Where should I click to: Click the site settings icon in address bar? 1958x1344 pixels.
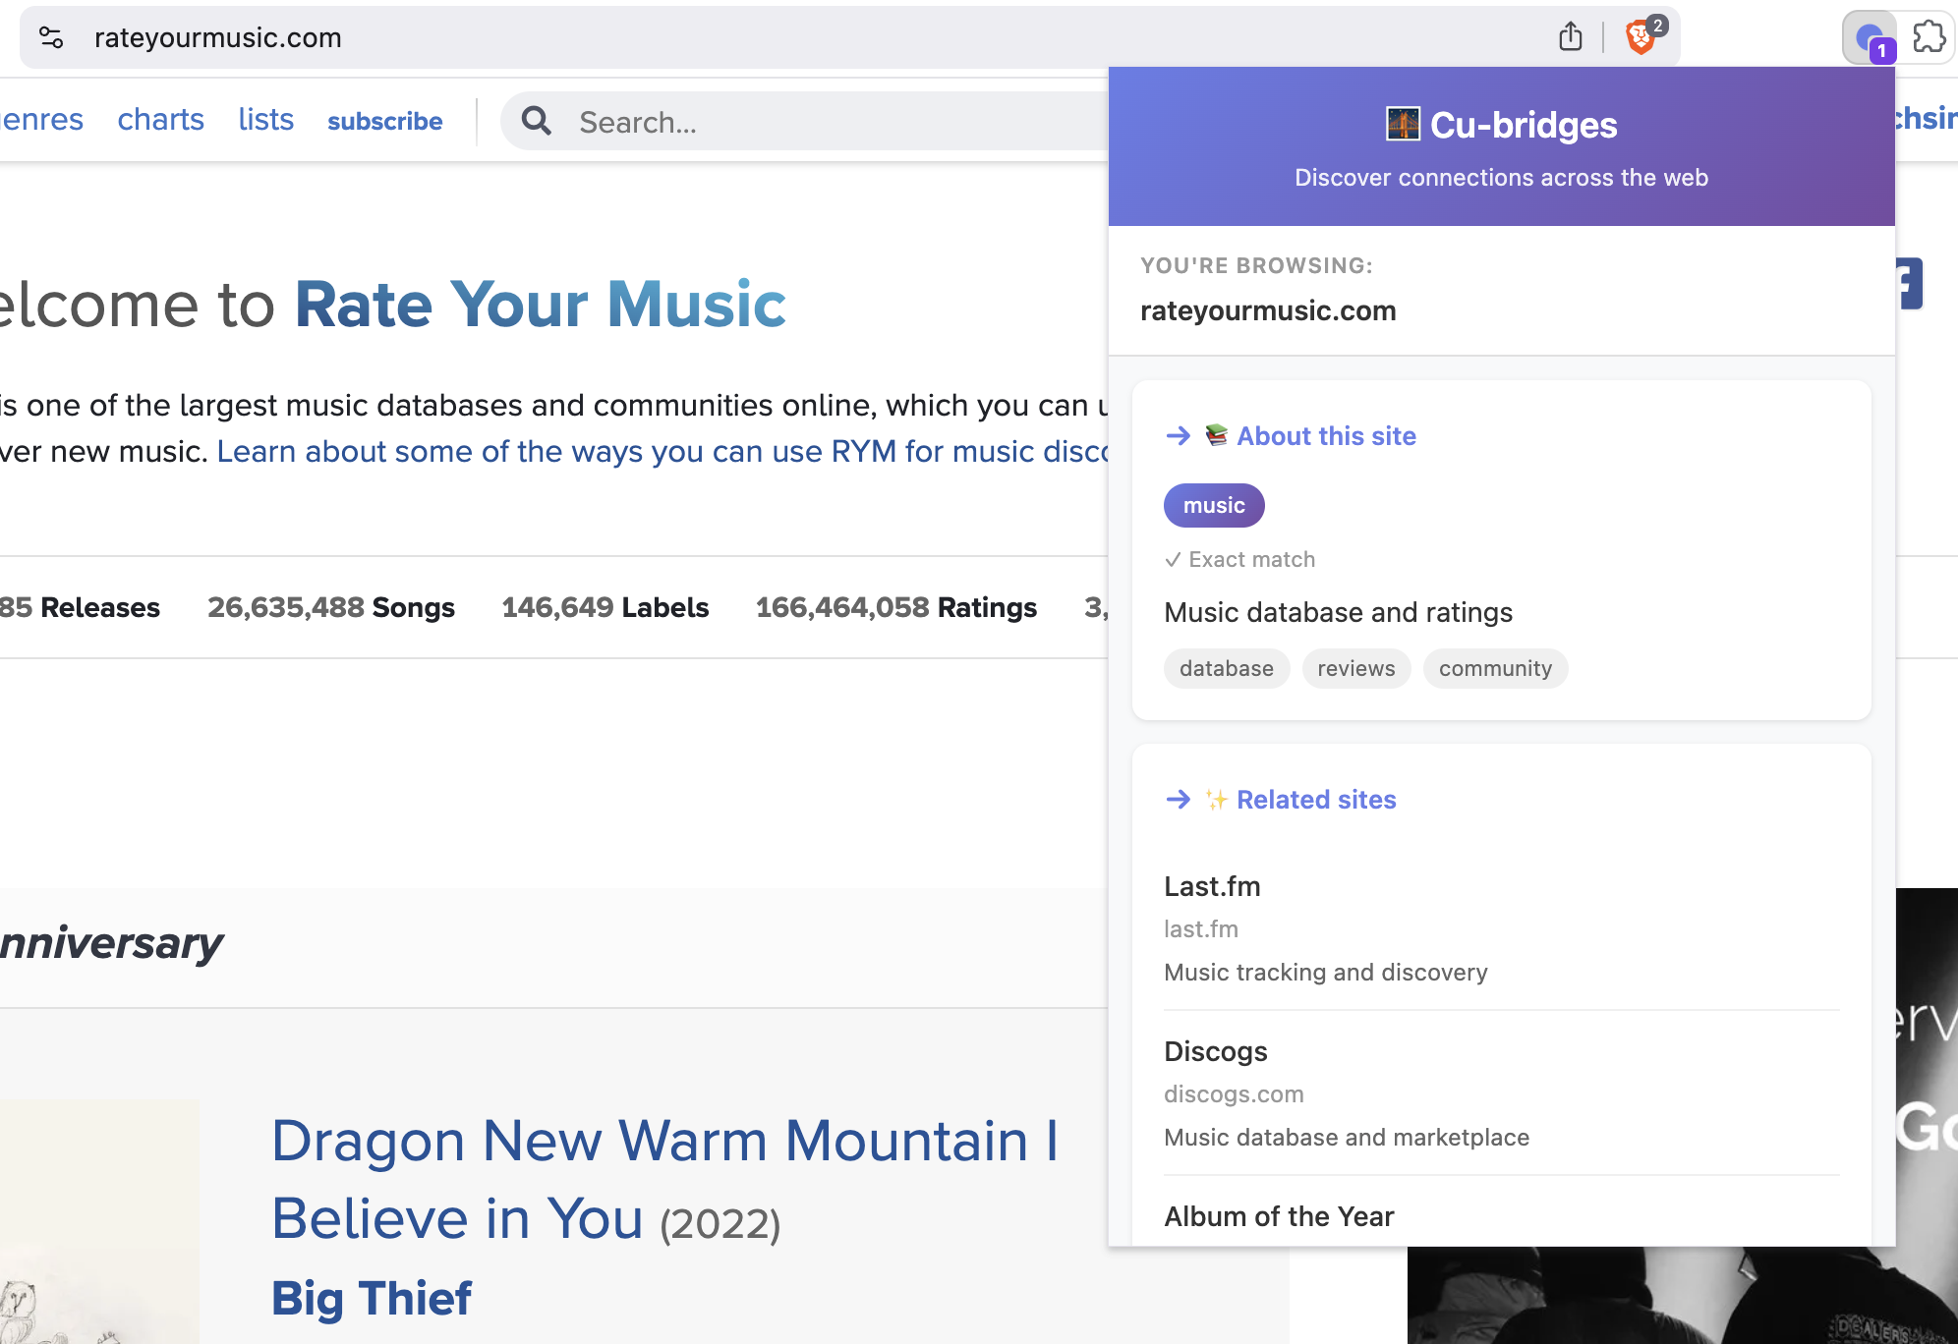(51, 38)
